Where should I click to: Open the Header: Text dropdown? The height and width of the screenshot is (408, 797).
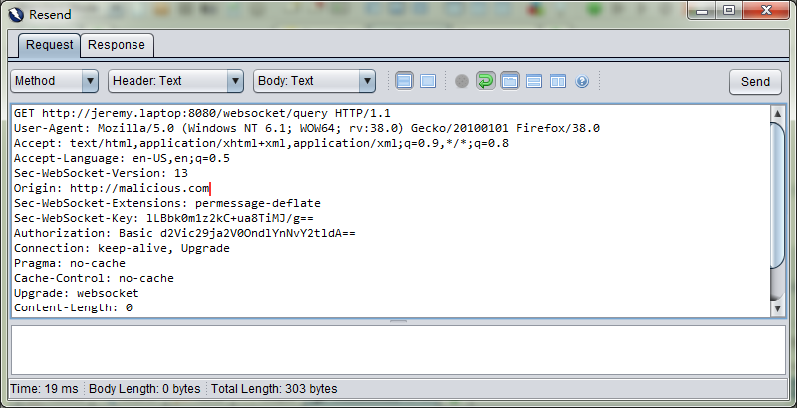pos(175,81)
